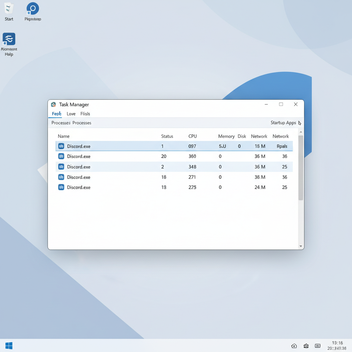This screenshot has height=352, width=352.
Task: Minimize the Task Manager window
Action: 266,104
